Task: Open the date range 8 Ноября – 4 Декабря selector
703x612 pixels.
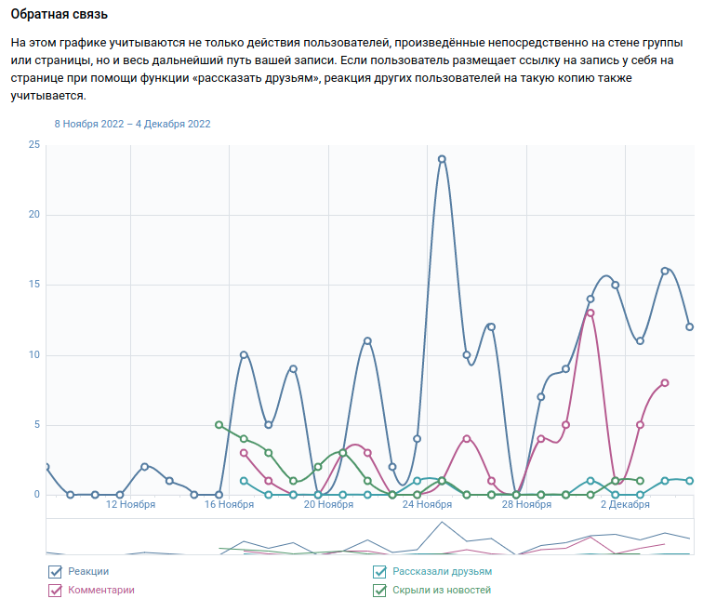Action: (132, 124)
